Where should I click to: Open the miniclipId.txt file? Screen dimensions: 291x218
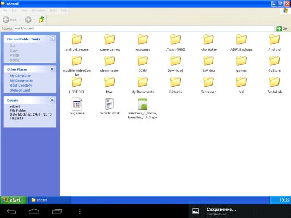click(x=110, y=106)
